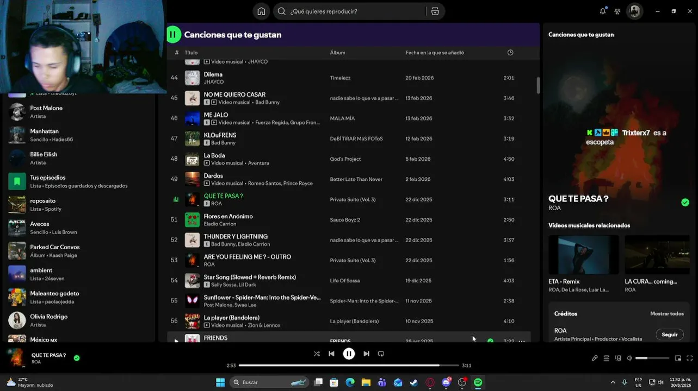Screen dimensions: 698x391
Task: Toggle liked checkmark beside QUE TE PASA ? in right panel
Action: (685, 203)
